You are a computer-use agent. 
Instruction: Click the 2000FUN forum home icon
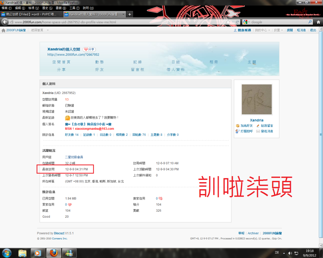pos(3,30)
